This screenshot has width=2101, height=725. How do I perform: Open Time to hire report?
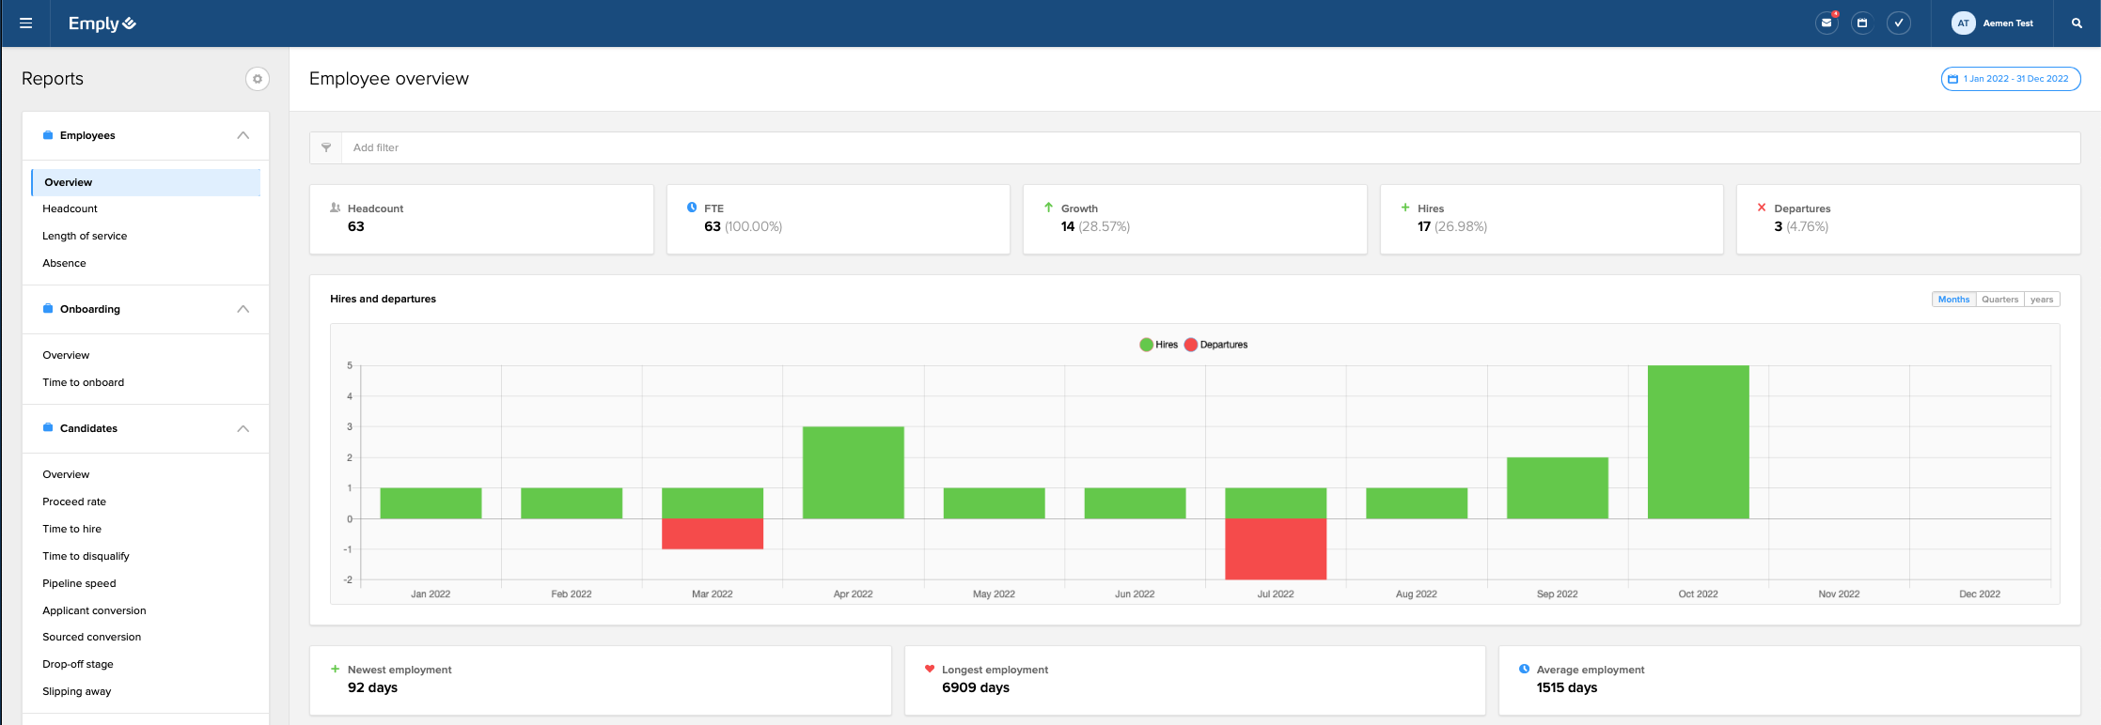[71, 529]
